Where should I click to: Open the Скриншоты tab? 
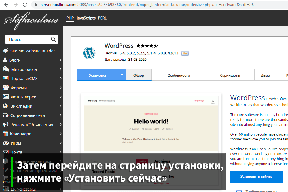230,75
